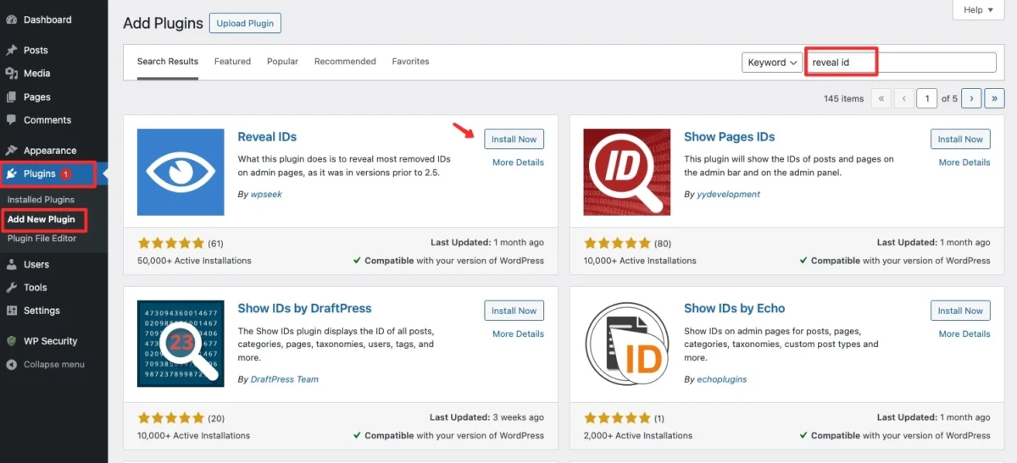This screenshot has height=463, width=1017.
Task: Click the Settings sidebar icon
Action: pos(11,311)
